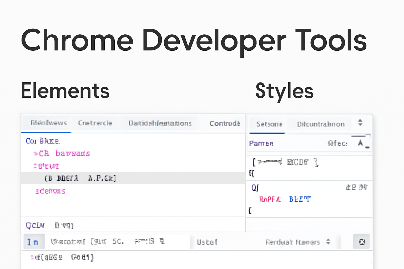Click the '@fec:' label
This screenshot has width=404, height=269.
[337, 143]
